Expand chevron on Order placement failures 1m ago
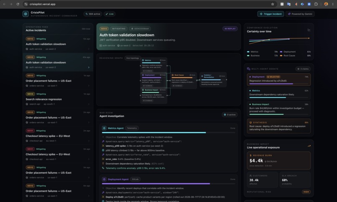The width and height of the screenshot is (337, 202). click(x=89, y=86)
